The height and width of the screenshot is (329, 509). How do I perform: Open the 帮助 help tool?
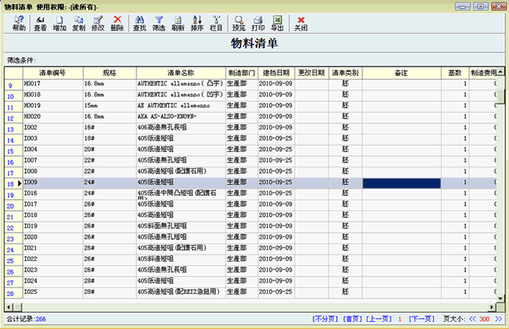(19, 23)
